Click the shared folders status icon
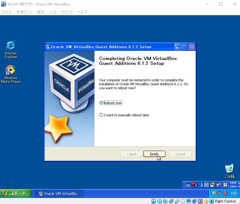The width and height of the screenshot is (240, 204). pyautogui.click(x=183, y=201)
